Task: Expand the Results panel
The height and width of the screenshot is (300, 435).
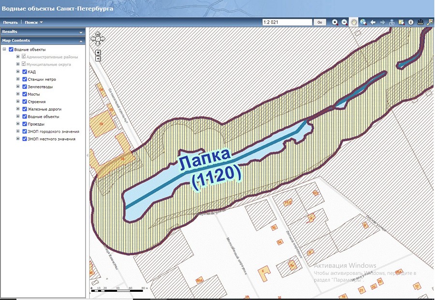Action: click(x=81, y=32)
